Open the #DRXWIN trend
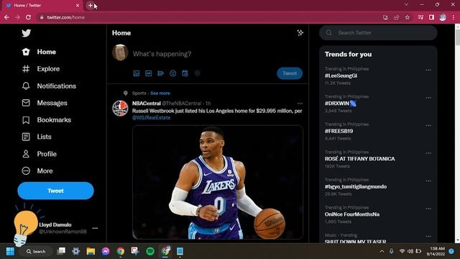This screenshot has width=460, height=259. (340, 104)
